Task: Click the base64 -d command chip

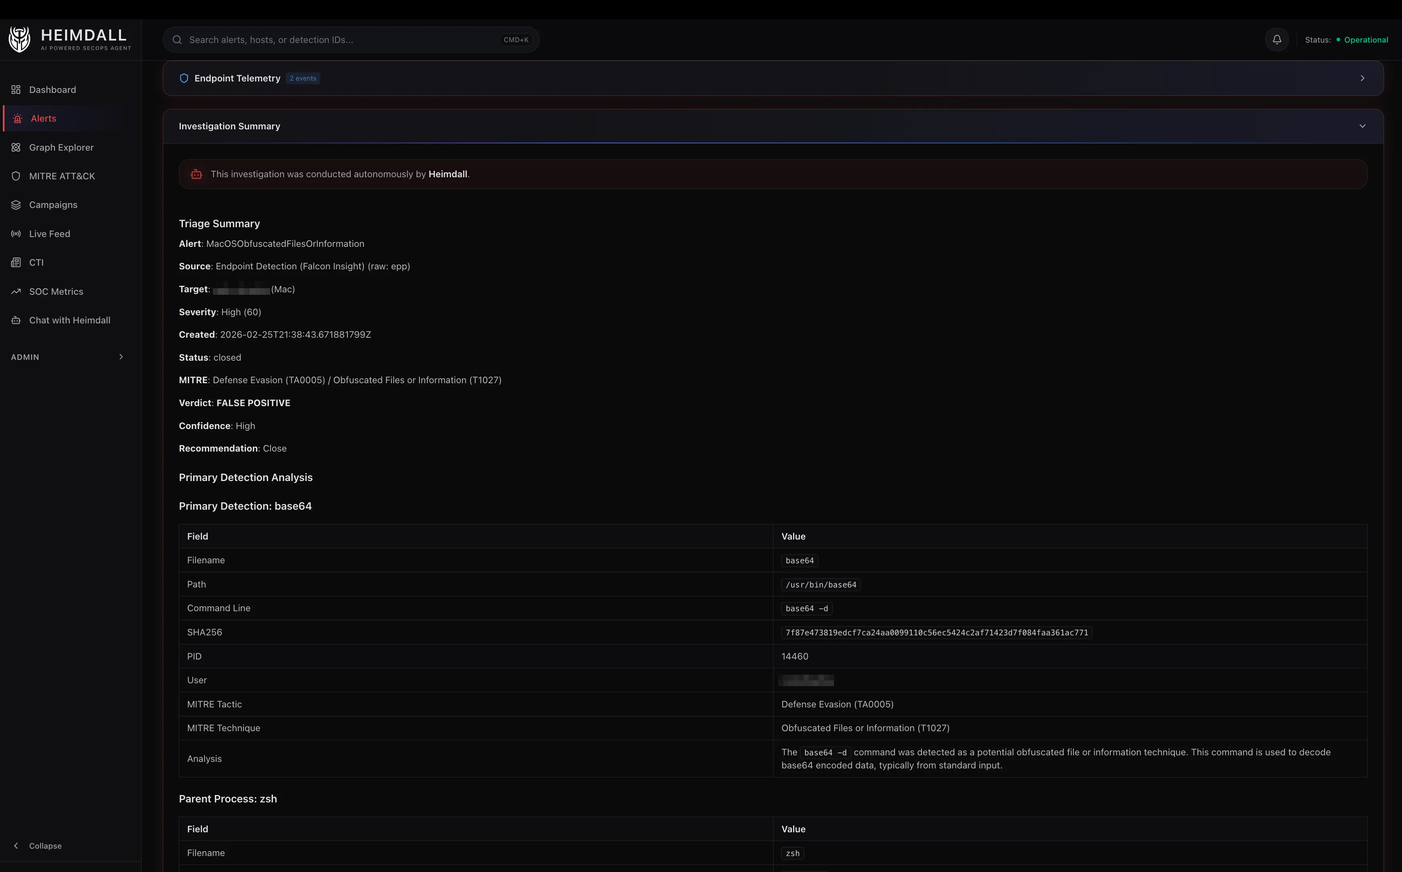Action: (805, 608)
